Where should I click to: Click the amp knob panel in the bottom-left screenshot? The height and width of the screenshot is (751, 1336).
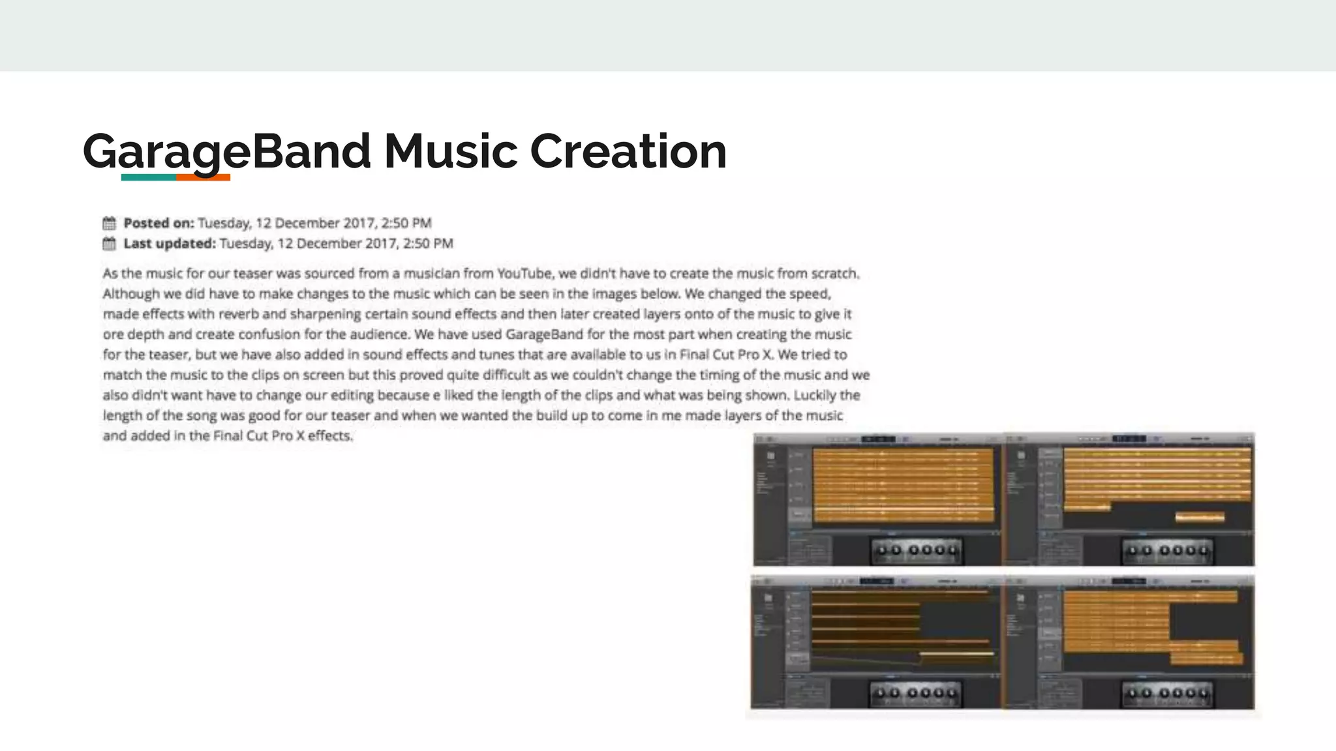pos(916,694)
